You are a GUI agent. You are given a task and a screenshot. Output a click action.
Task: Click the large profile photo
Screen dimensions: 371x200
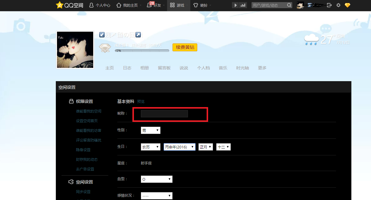(75, 50)
